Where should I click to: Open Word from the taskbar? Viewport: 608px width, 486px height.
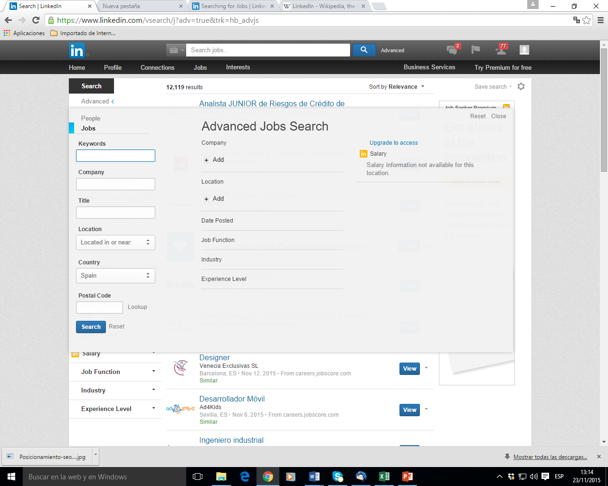click(x=314, y=477)
